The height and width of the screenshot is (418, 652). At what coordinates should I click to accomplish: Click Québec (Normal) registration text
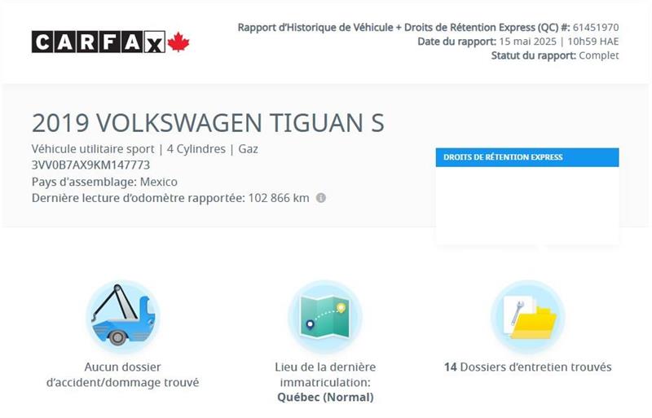click(x=325, y=397)
